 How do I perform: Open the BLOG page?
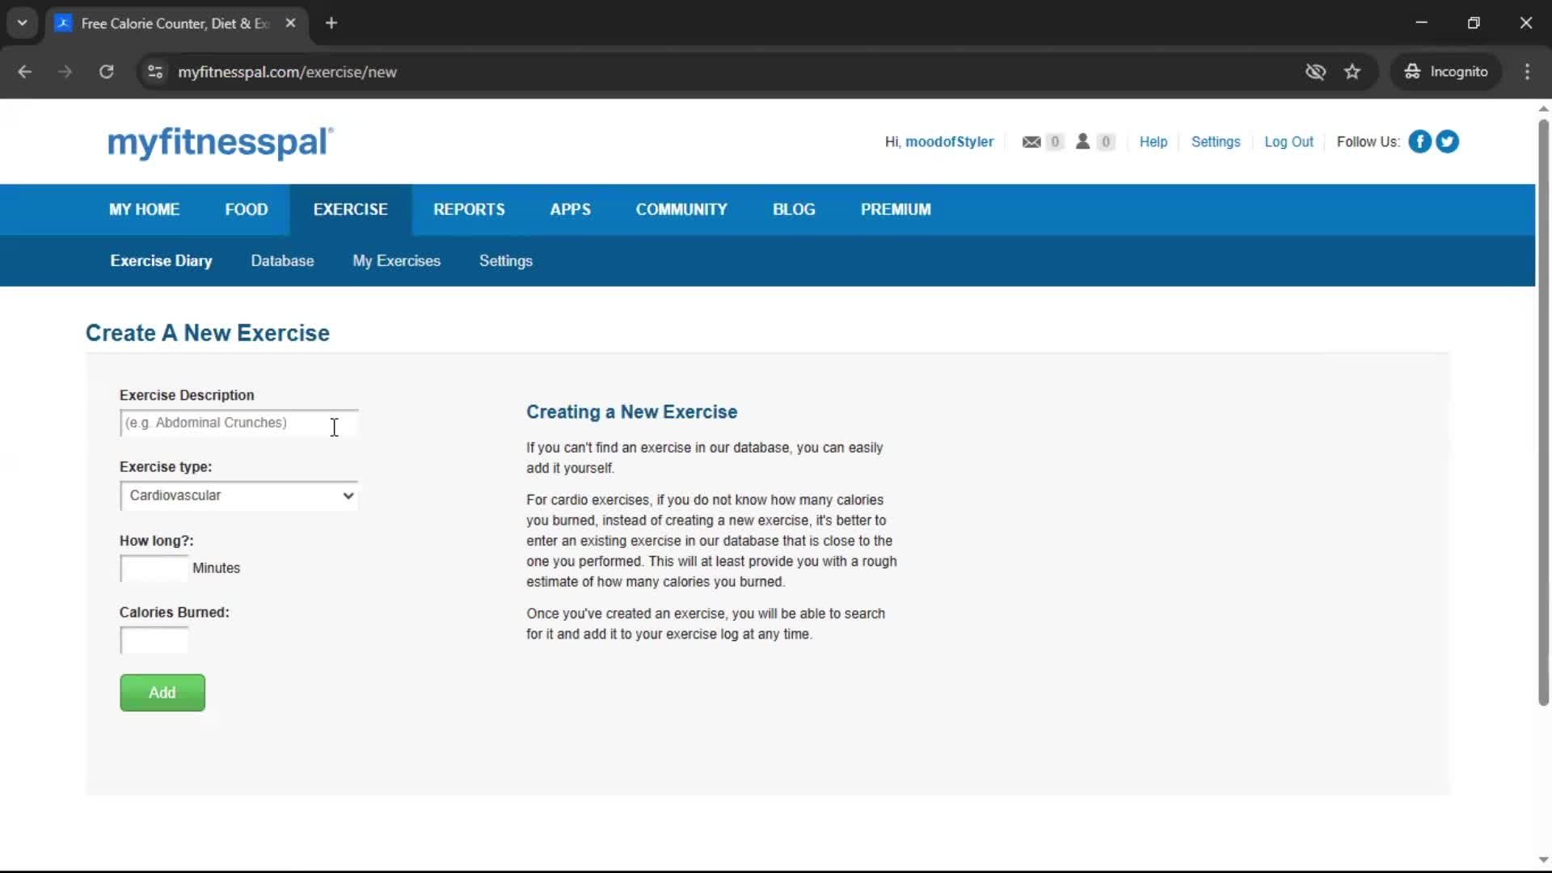point(794,209)
